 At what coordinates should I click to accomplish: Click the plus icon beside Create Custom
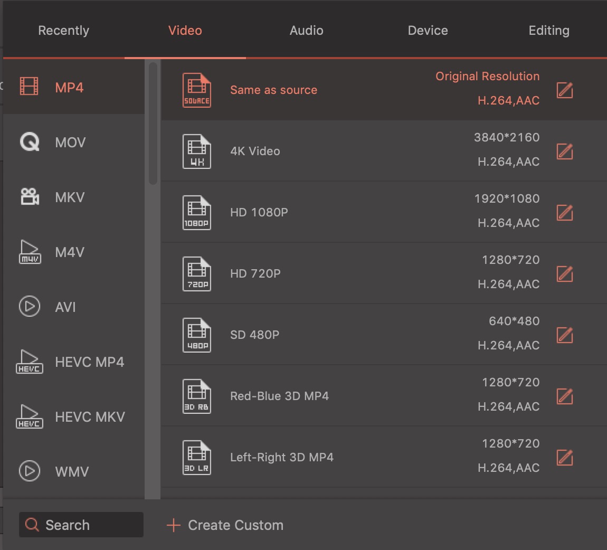coord(174,525)
